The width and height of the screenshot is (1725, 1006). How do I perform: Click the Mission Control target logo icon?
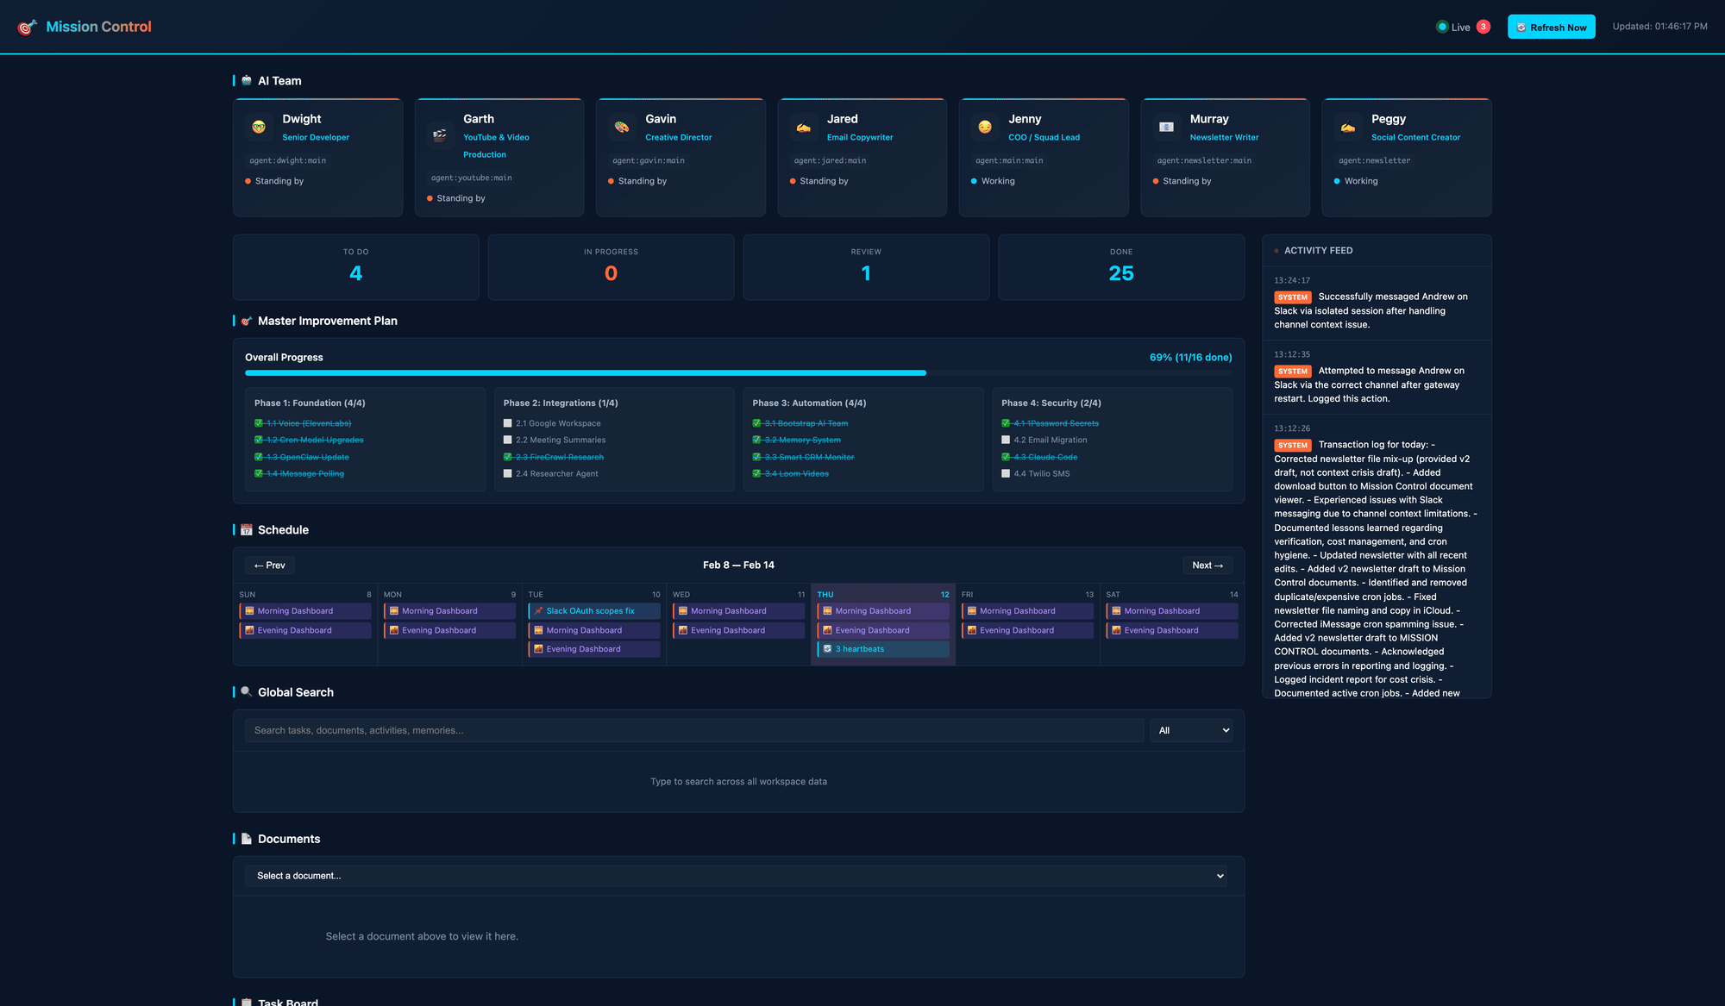pyautogui.click(x=28, y=28)
